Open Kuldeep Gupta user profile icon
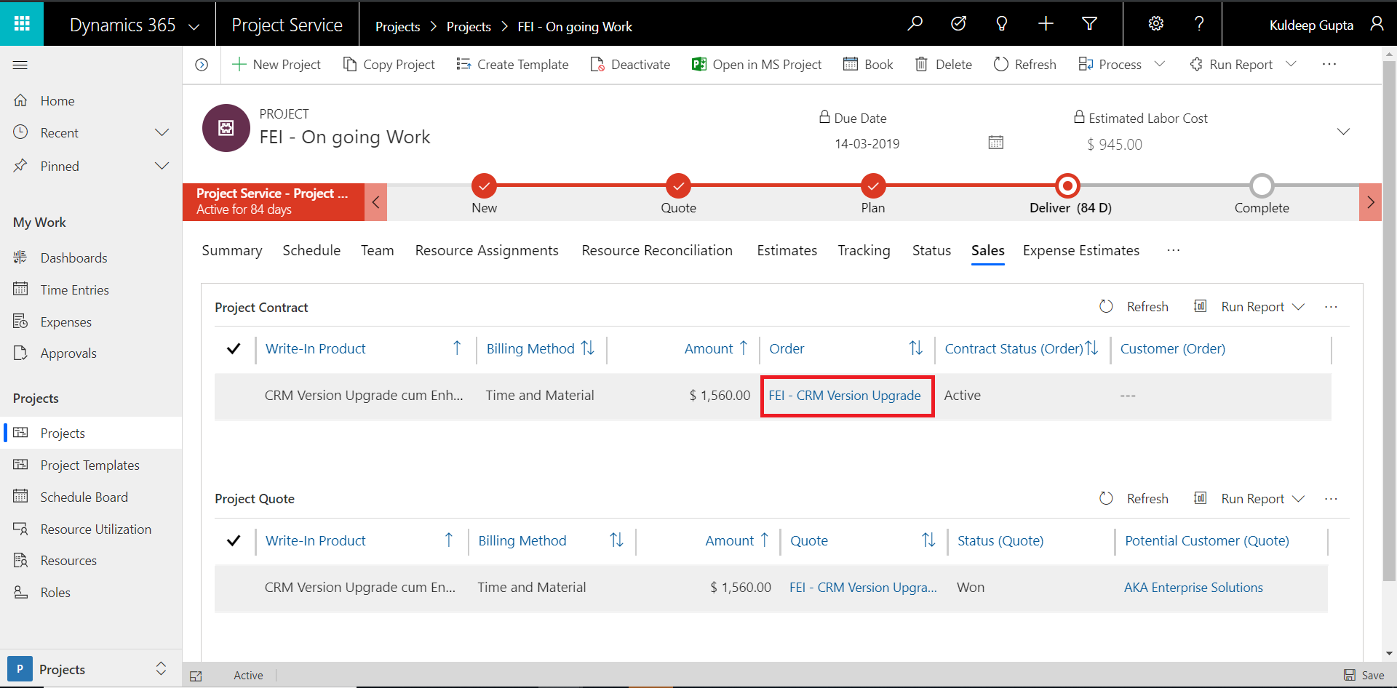Image resolution: width=1397 pixels, height=688 pixels. pos(1377,24)
